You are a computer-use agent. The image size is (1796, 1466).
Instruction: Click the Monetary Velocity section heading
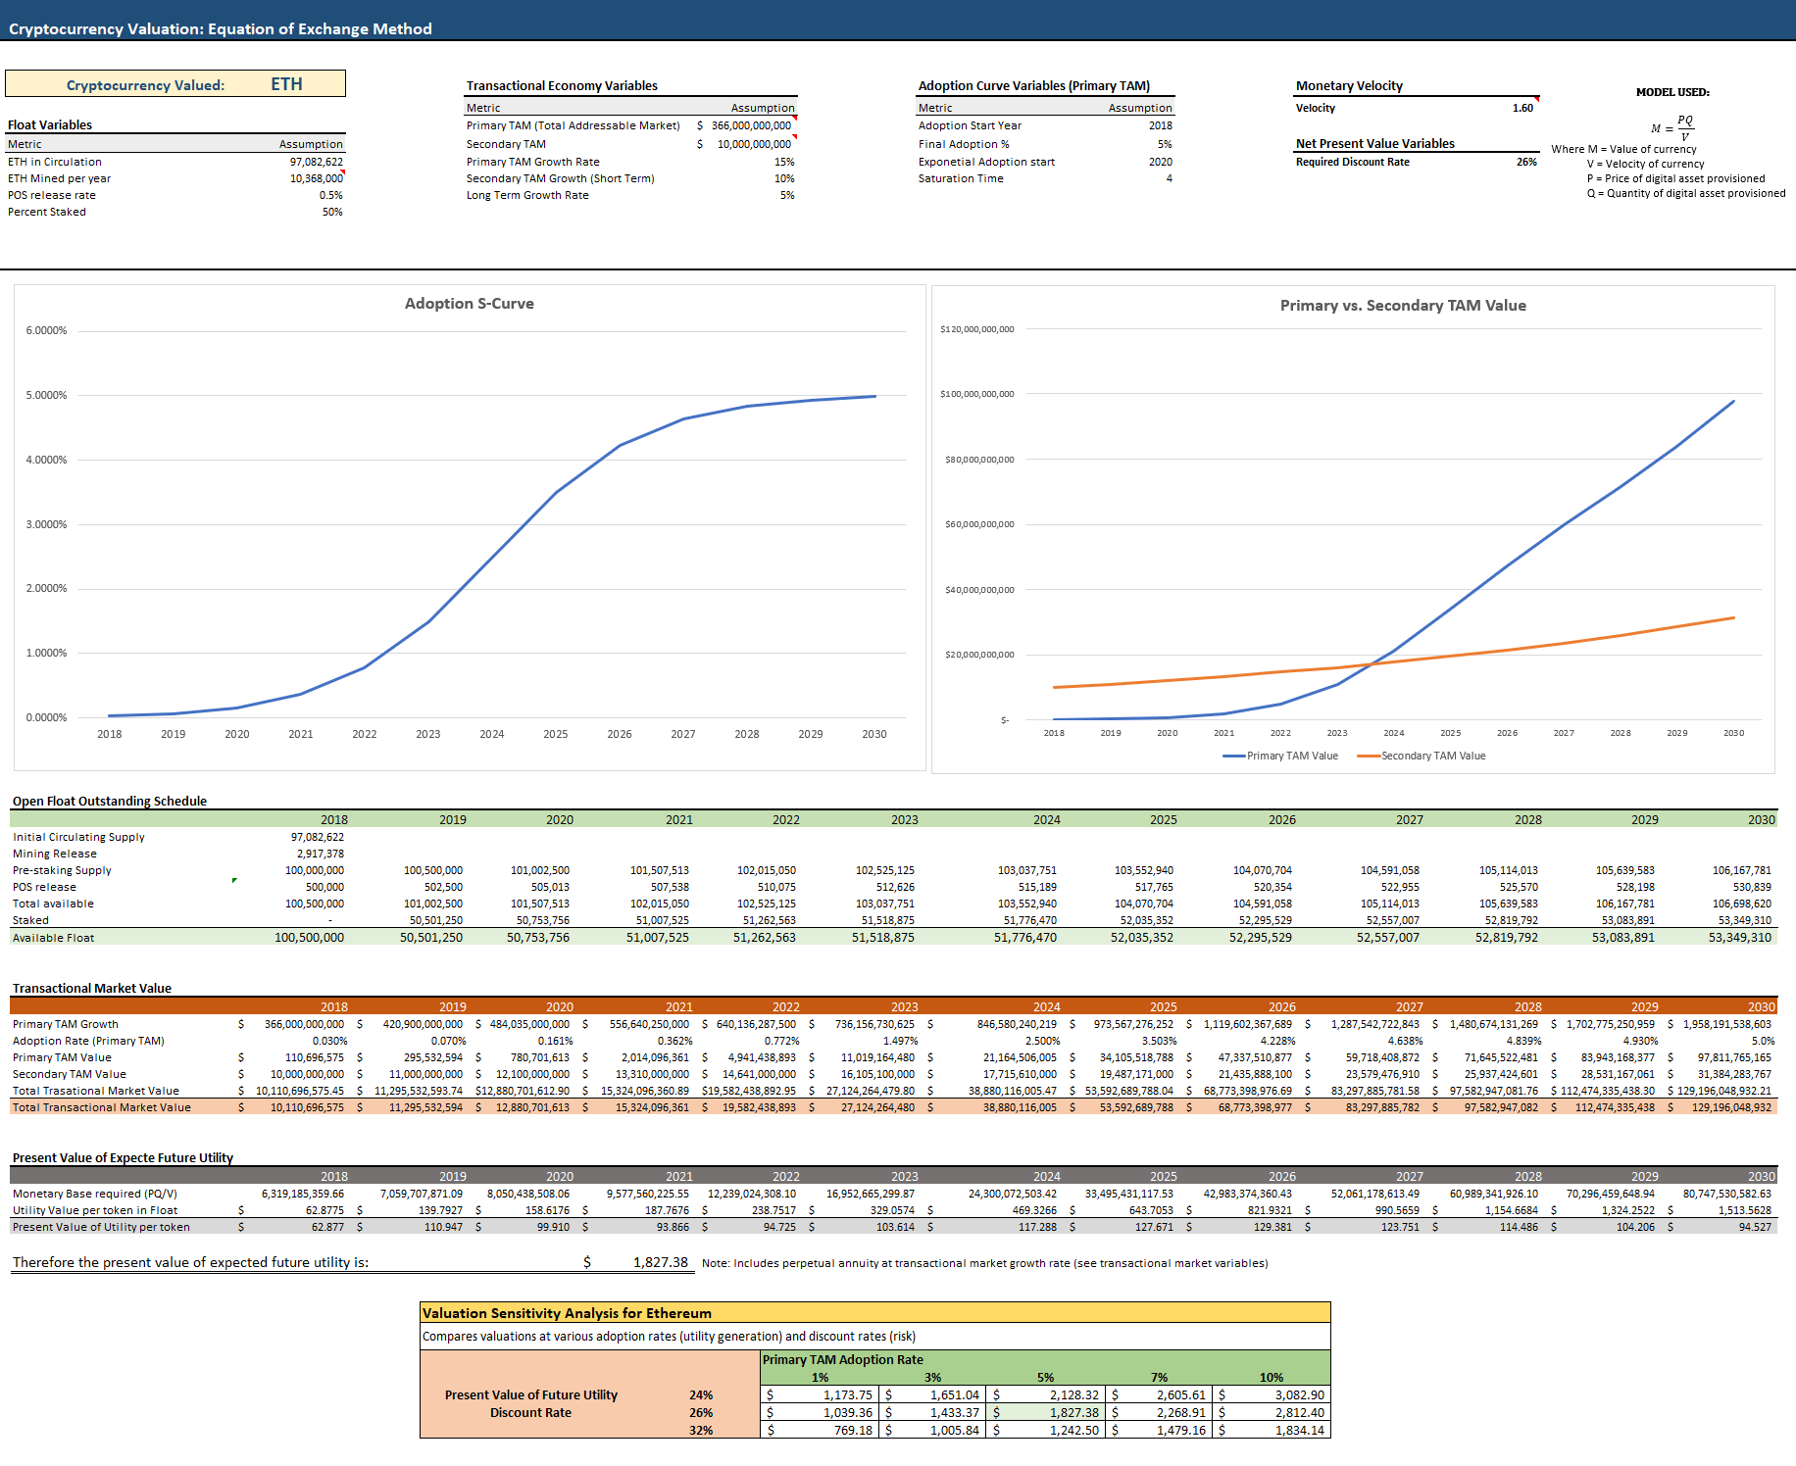pyautogui.click(x=1349, y=85)
